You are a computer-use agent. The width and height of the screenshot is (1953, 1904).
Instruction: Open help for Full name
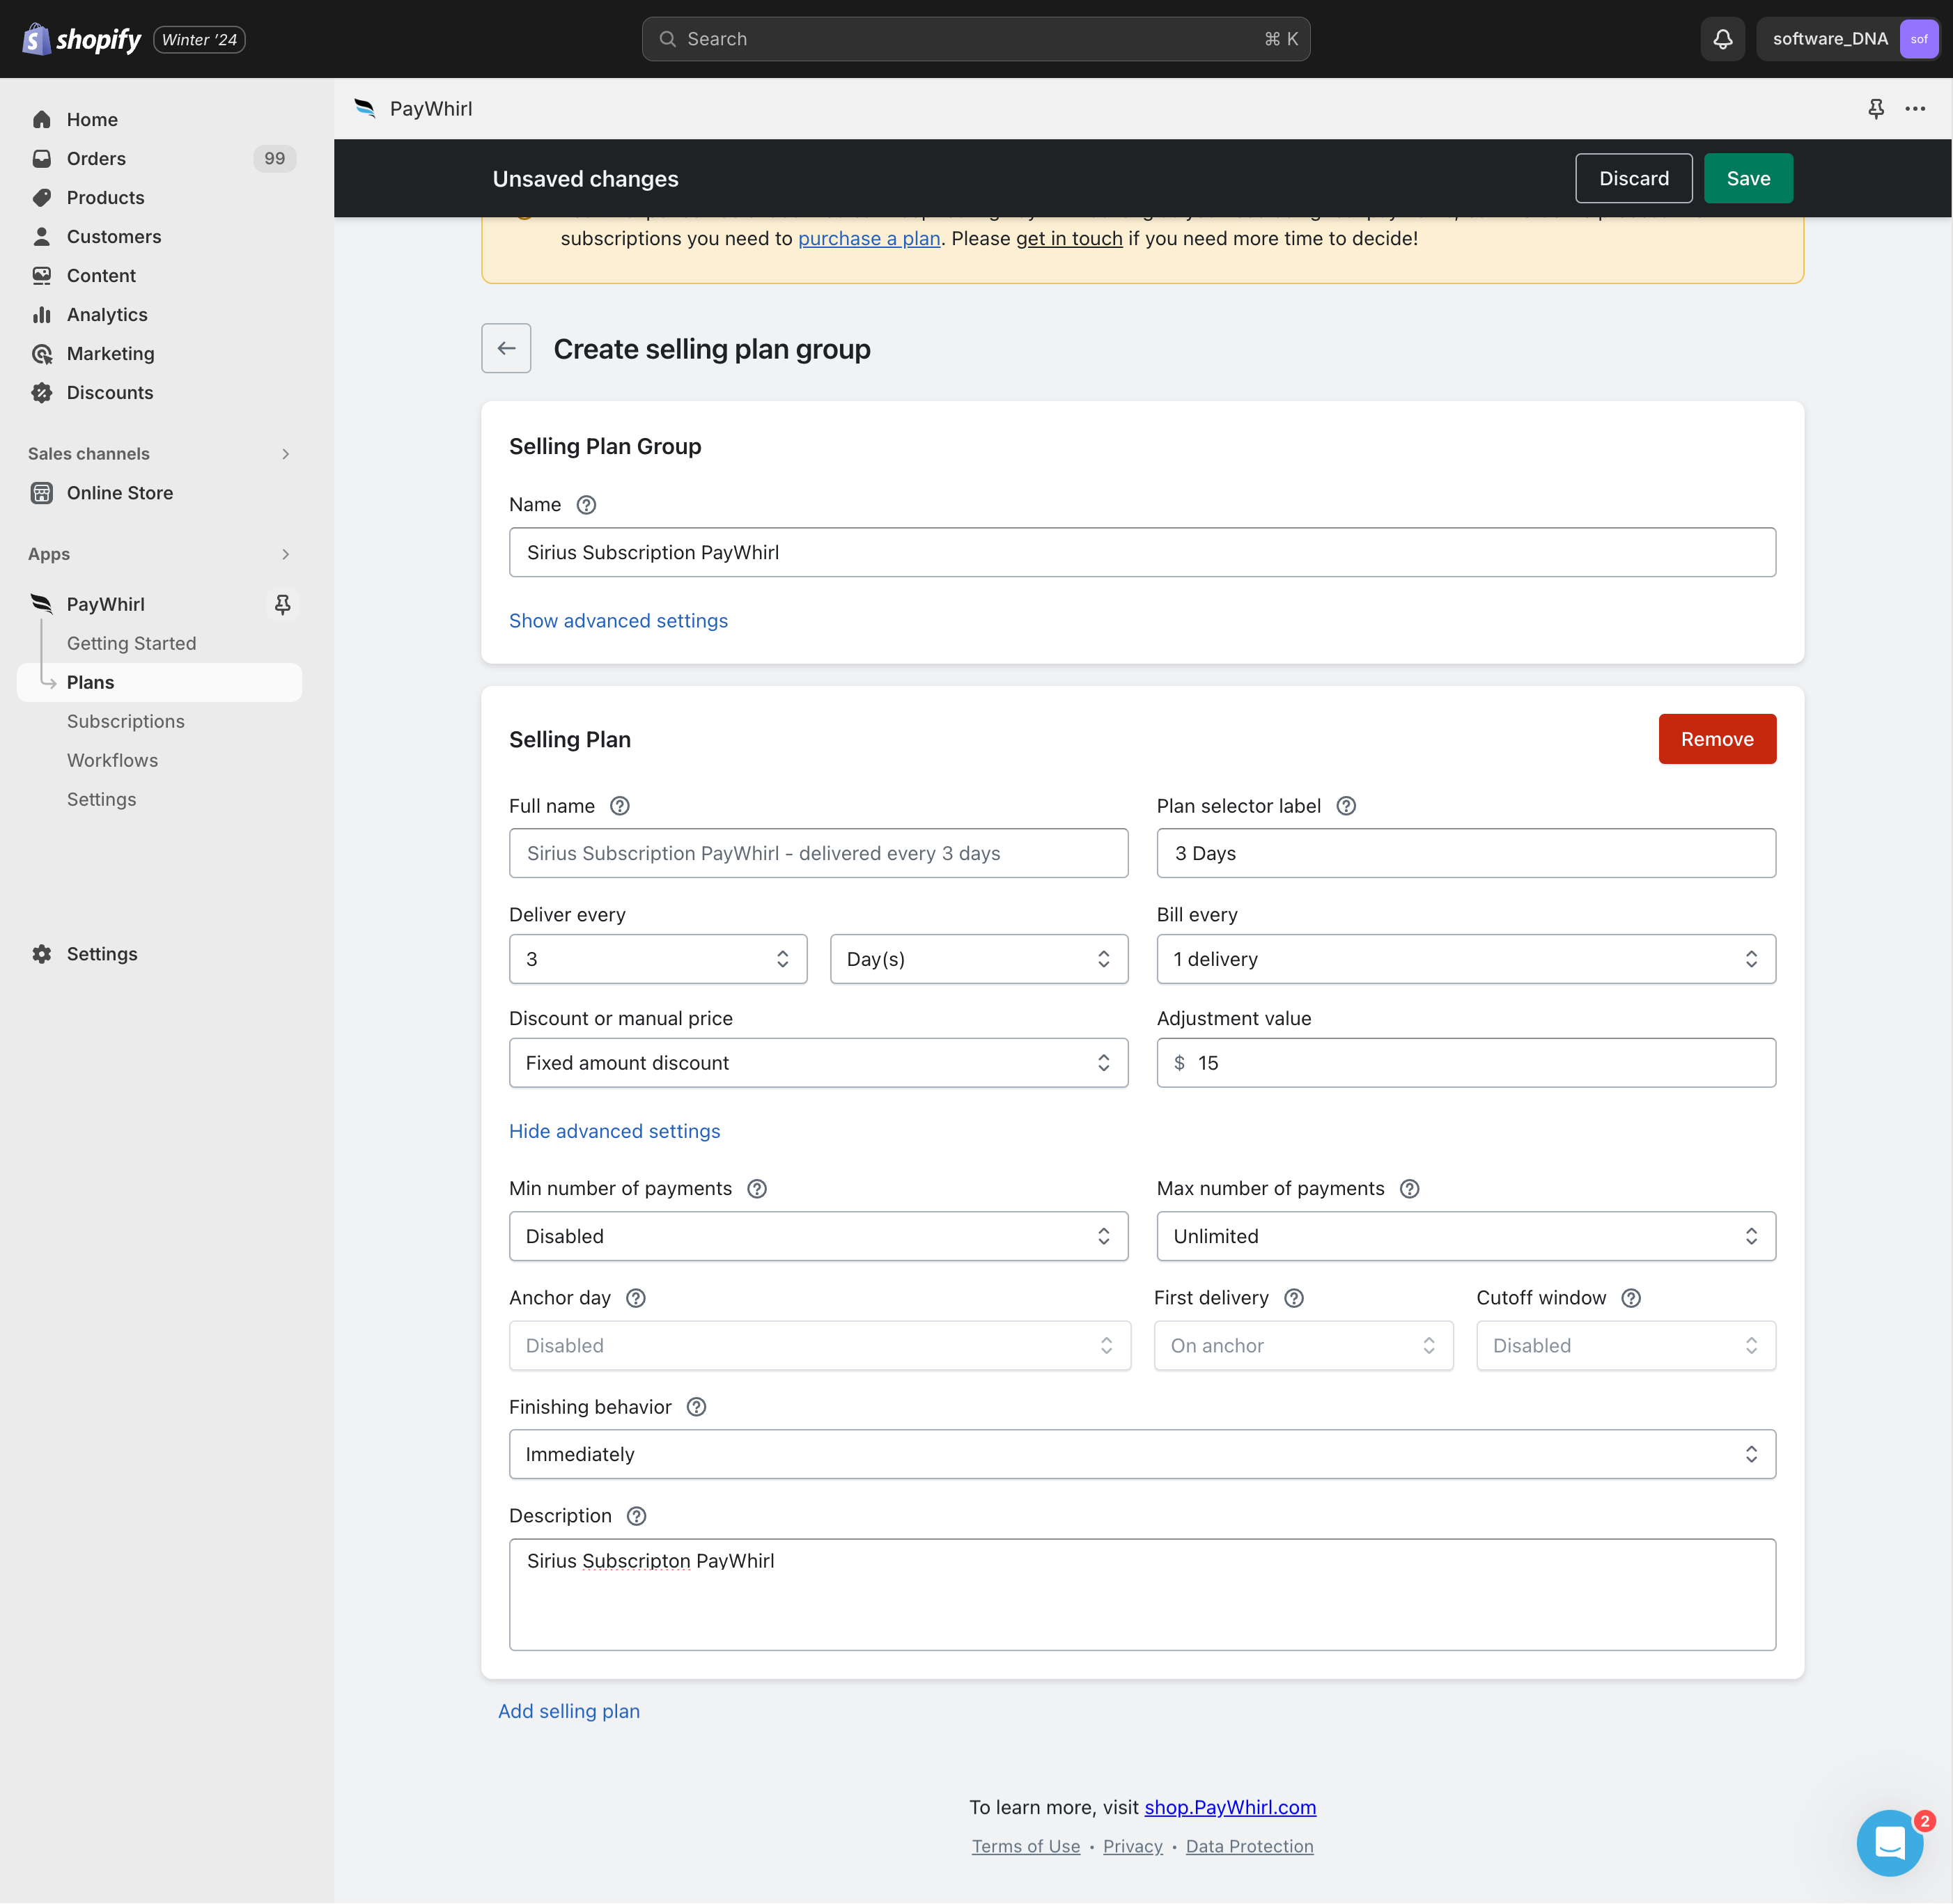point(620,806)
